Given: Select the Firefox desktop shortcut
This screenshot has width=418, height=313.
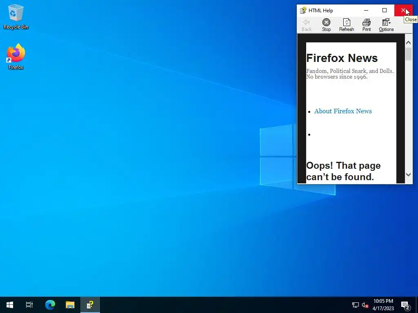Looking at the screenshot, I should pyautogui.click(x=16, y=56).
